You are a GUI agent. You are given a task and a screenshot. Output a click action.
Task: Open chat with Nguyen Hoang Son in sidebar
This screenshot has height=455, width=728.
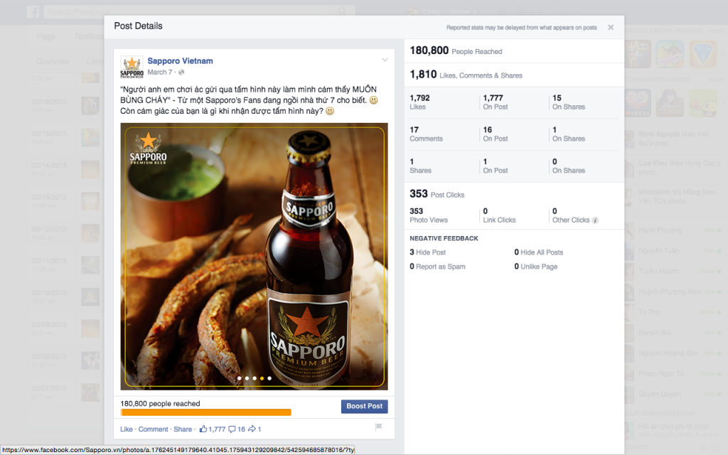coord(673,353)
